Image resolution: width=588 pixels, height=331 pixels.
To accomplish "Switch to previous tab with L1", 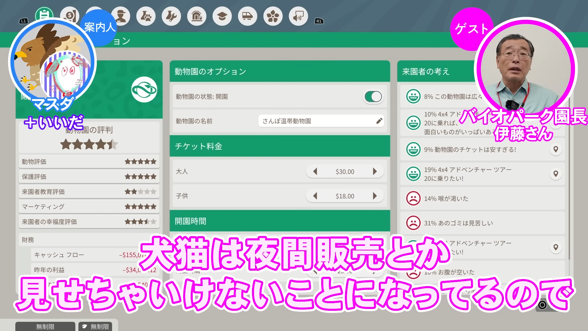I will tap(24, 21).
